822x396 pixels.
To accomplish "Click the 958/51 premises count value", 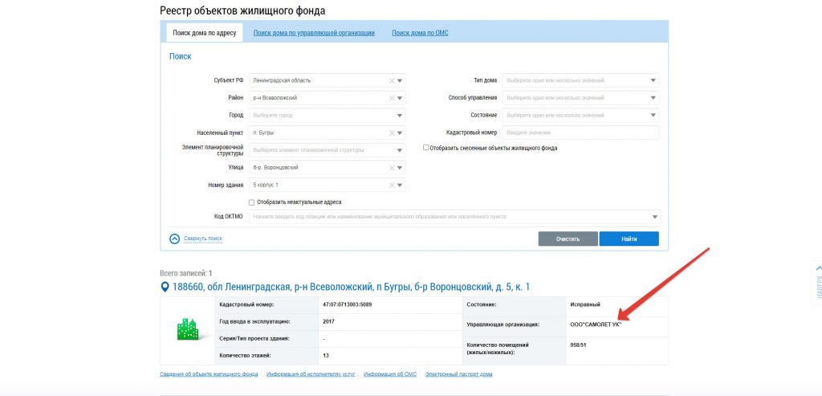I will pyautogui.click(x=578, y=345).
